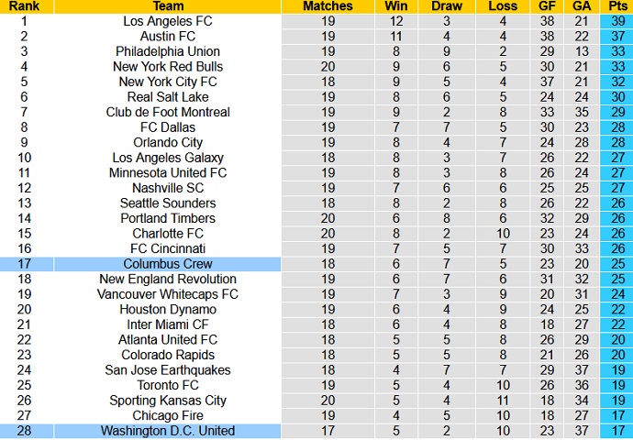The width and height of the screenshot is (633, 440).
Task: Select the Los Angeles FC team name
Action: (168, 21)
